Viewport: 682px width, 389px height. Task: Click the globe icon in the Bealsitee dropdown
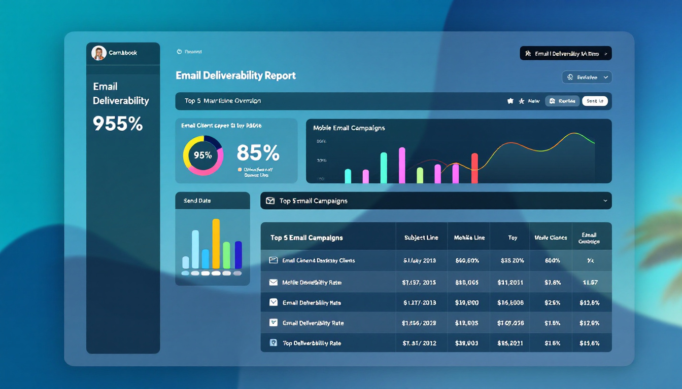click(570, 77)
